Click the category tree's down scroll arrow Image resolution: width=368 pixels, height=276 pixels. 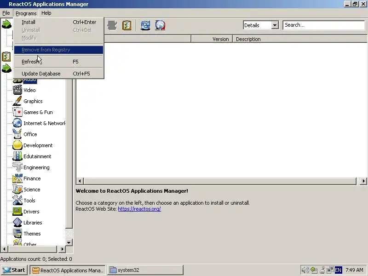pyautogui.click(x=69, y=242)
